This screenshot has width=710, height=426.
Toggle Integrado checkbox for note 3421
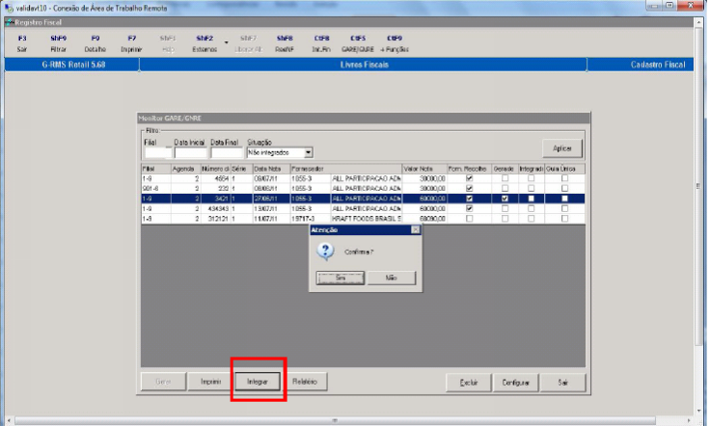tap(531, 199)
